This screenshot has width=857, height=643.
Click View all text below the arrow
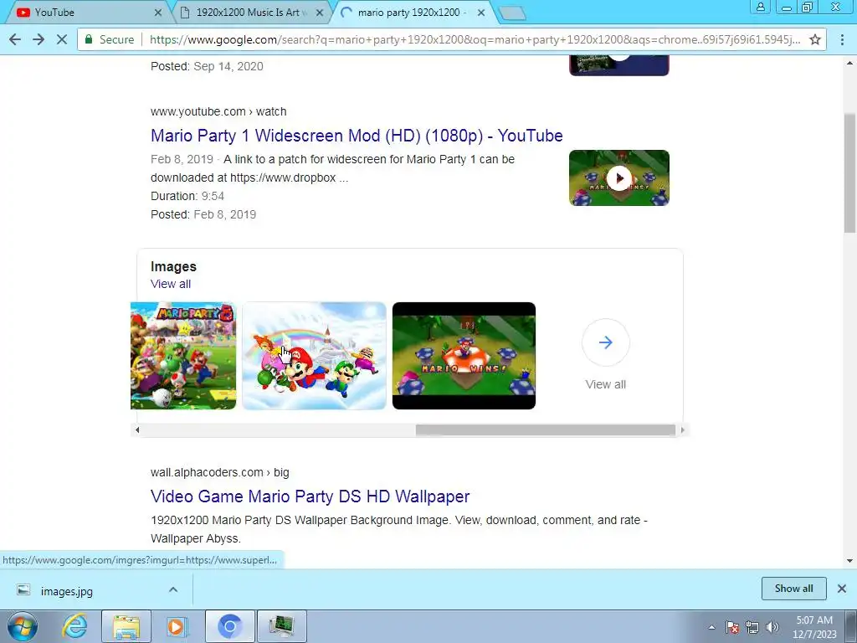click(x=606, y=384)
